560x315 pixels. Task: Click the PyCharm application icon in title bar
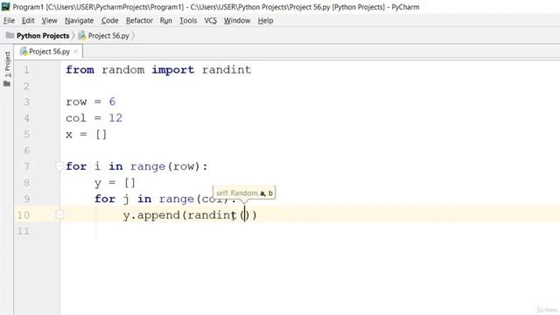click(x=6, y=6)
